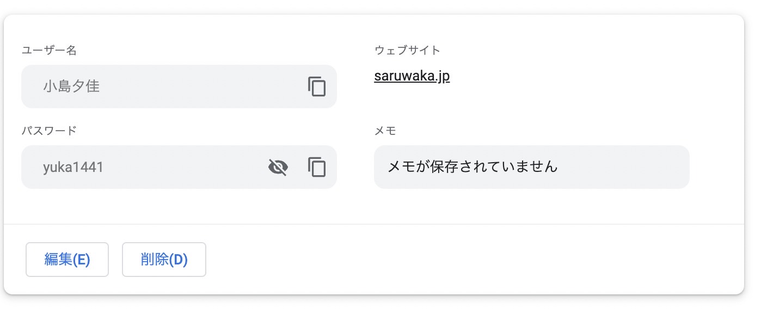This screenshot has height=333, width=761.
Task: Select the ユーザー名 username field
Action: (179, 87)
